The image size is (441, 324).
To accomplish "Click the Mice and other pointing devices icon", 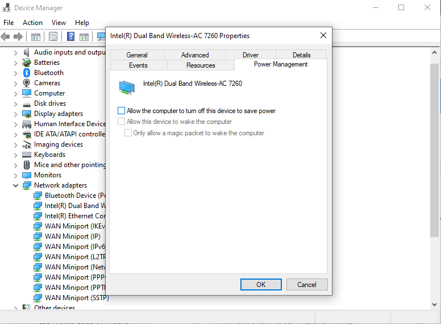I will 27,165.
